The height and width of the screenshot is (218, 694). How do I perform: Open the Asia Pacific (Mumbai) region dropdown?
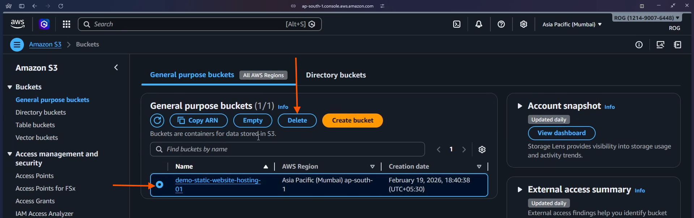pyautogui.click(x=572, y=25)
